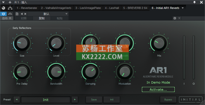Switch to 2 - ValhallaVintageVerb tab
Screen dimensions: 205x105
coord(56,8)
